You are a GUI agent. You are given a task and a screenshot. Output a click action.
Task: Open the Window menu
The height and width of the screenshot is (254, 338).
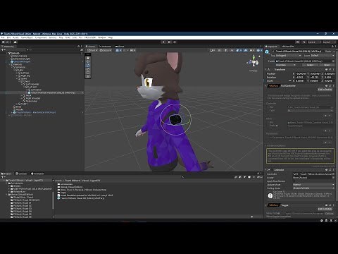pyautogui.click(x=102, y=37)
